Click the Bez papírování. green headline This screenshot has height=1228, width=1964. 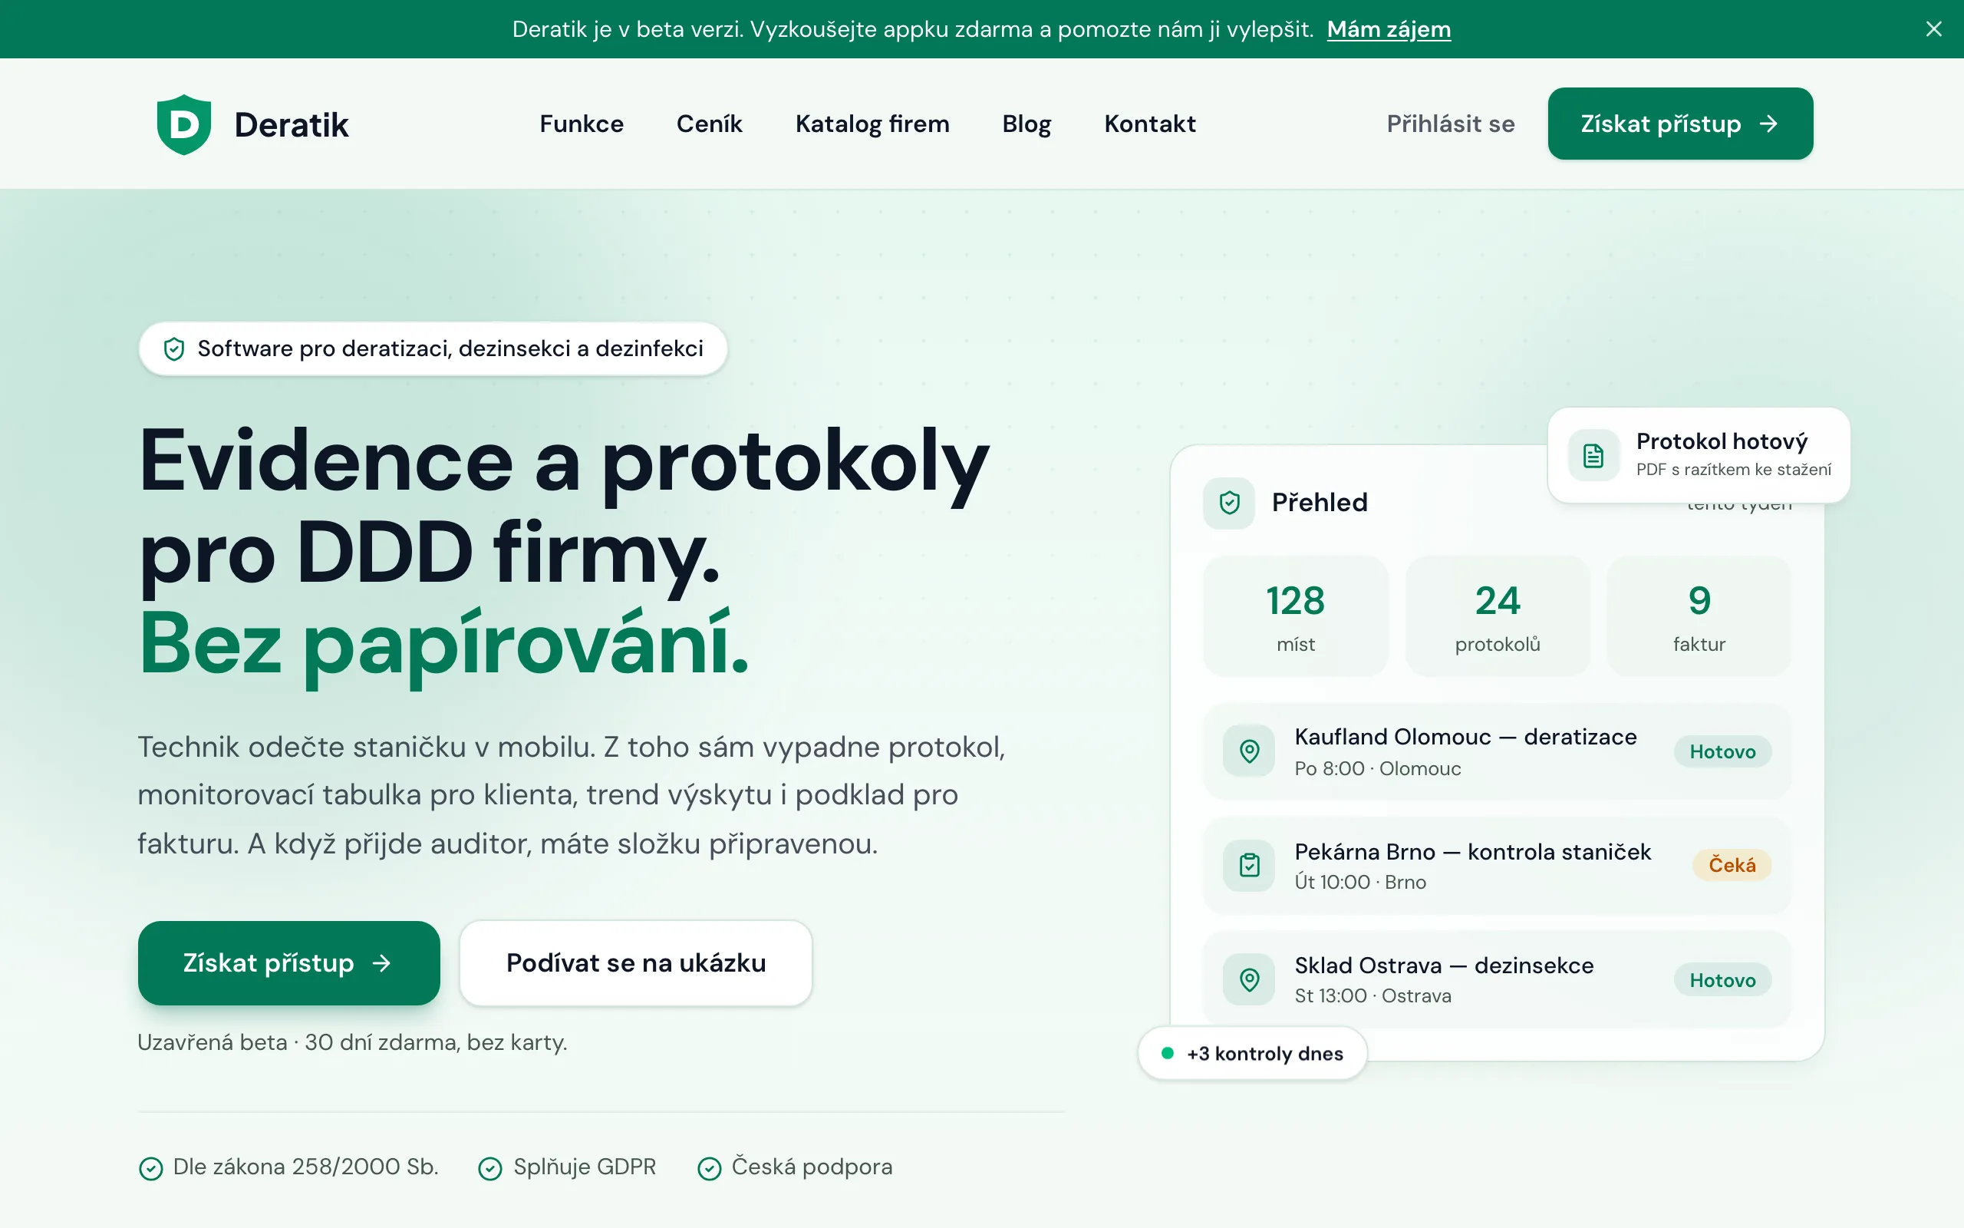(443, 645)
